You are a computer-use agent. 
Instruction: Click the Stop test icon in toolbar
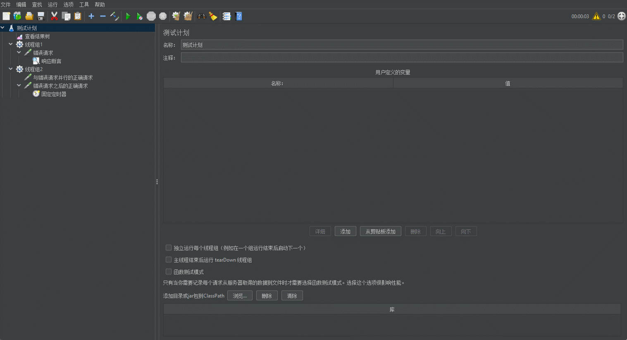point(151,17)
